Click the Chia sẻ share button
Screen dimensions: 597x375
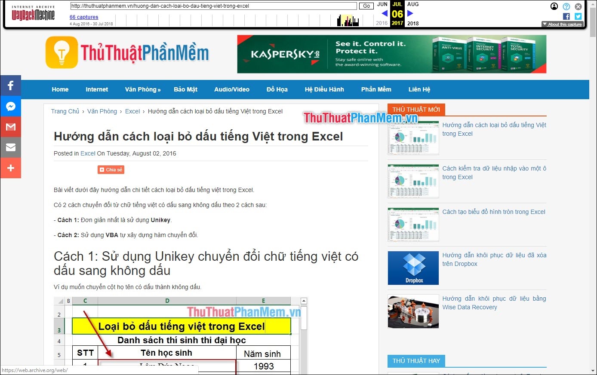111,170
